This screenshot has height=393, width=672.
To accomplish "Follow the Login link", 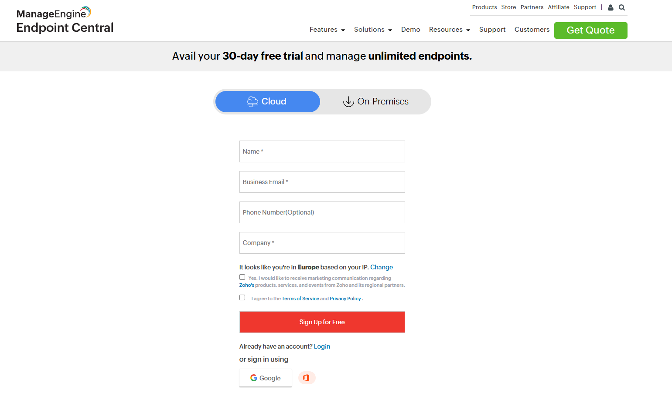I will tap(322, 346).
